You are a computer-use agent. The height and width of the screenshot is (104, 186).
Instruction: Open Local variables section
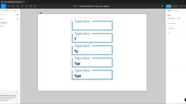click(171, 23)
